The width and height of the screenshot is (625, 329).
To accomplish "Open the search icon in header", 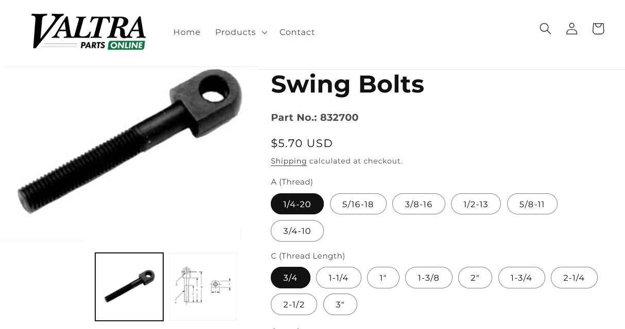I will pos(545,29).
